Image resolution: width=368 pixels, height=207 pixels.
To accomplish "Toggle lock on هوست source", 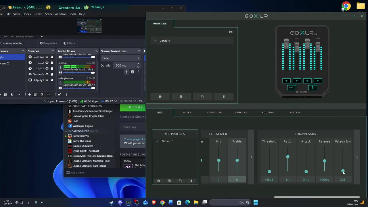I will (x=52, y=63).
